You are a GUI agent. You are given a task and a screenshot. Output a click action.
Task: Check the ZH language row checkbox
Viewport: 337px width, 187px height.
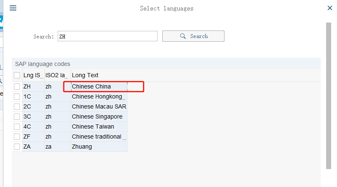click(17, 86)
